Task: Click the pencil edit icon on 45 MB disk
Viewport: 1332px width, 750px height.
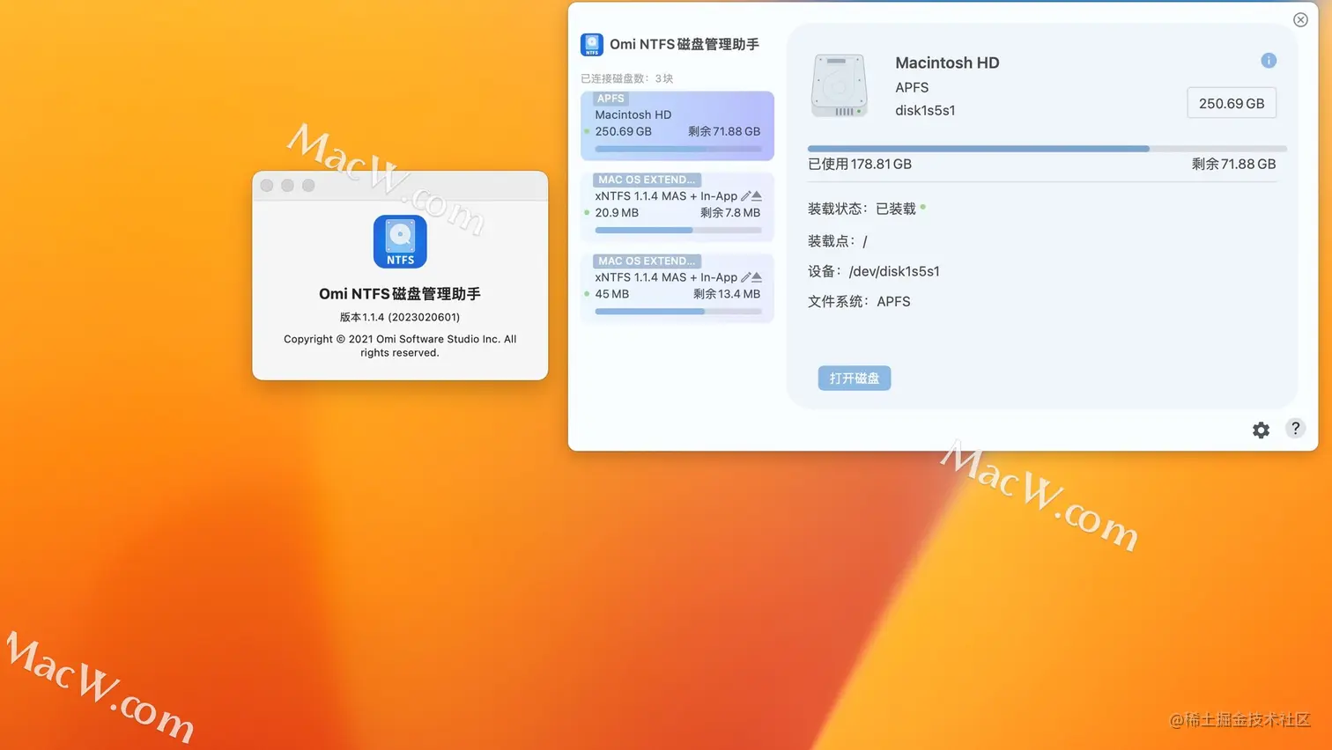Action: (x=746, y=277)
